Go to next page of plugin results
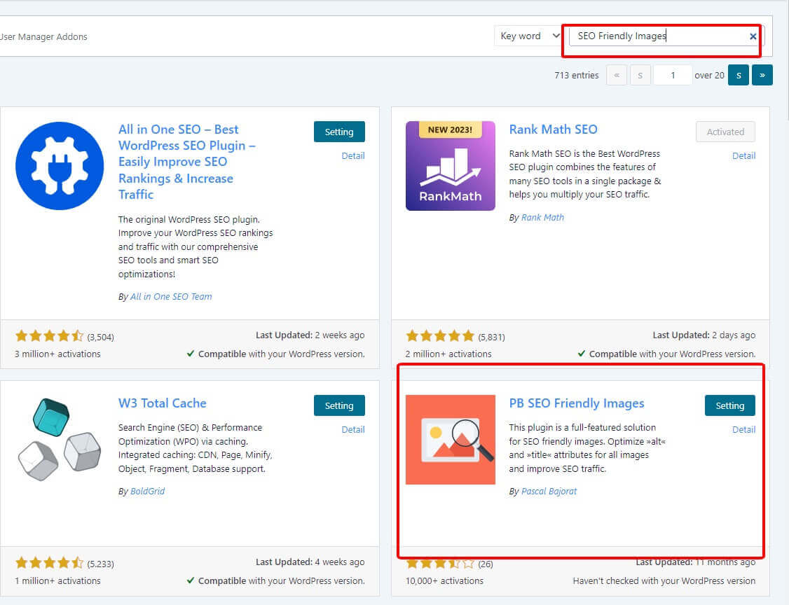This screenshot has height=605, width=789. (x=738, y=75)
